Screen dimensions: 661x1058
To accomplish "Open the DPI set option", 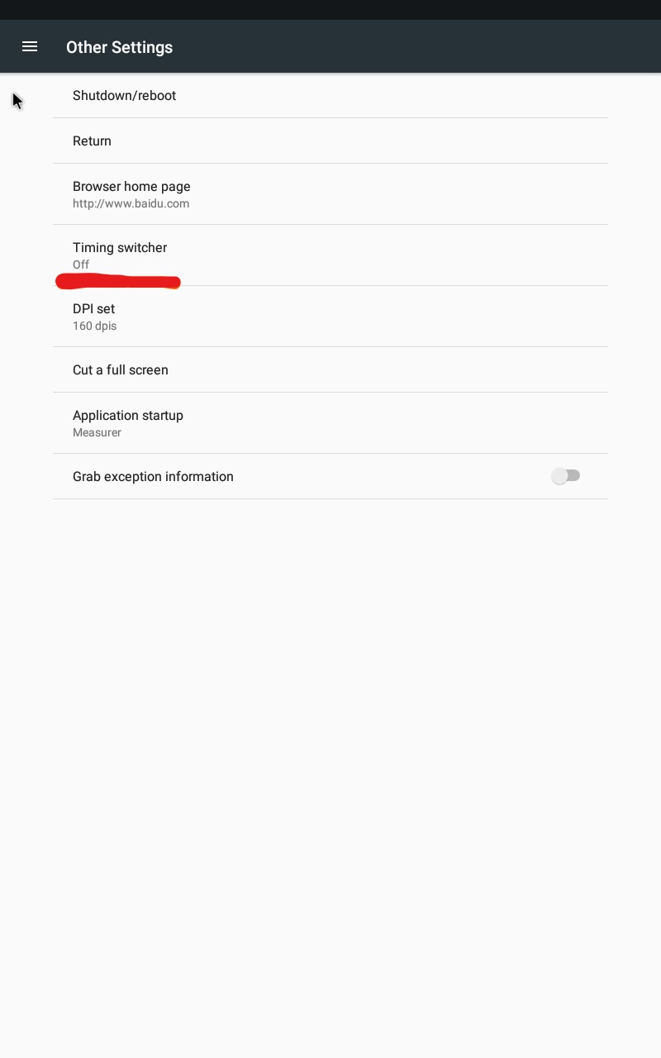I will [x=330, y=317].
